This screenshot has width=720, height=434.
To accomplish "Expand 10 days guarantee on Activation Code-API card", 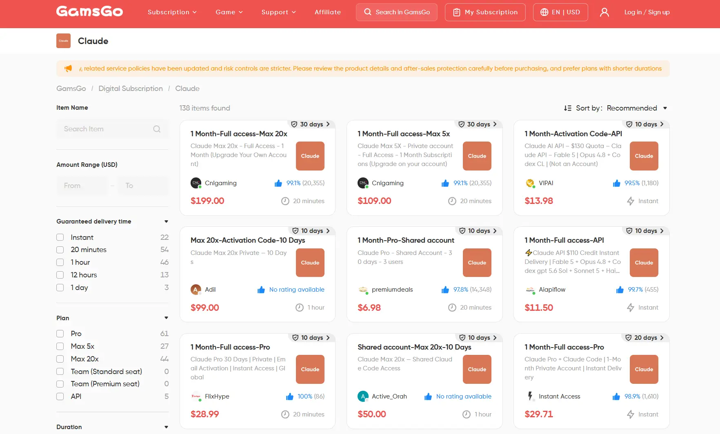I will point(645,124).
